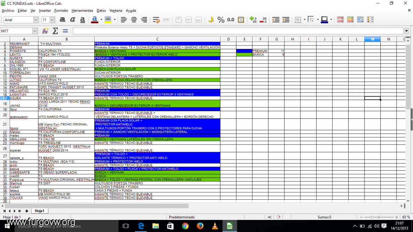The image size is (413, 232).
Task: Increase cell indent
Action: (x=276, y=20)
